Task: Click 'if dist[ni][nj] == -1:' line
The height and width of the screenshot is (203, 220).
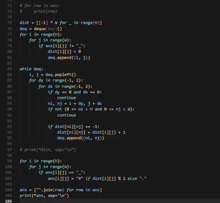Action: (x=74, y=127)
